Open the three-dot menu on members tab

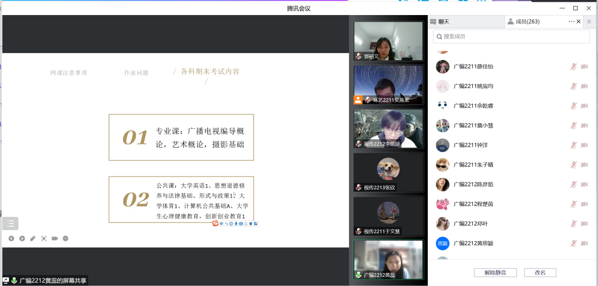point(572,22)
